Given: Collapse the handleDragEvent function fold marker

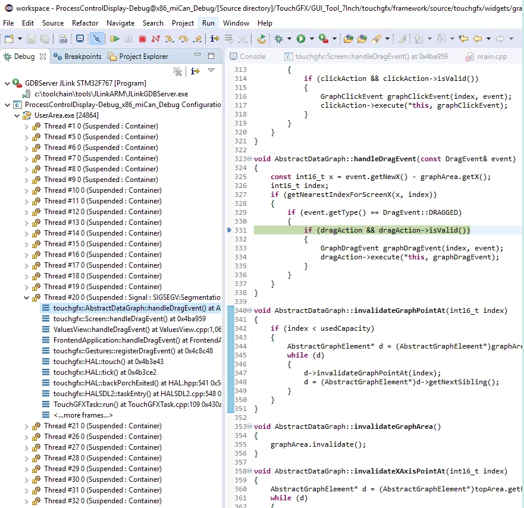Looking at the screenshot, I should [x=249, y=159].
